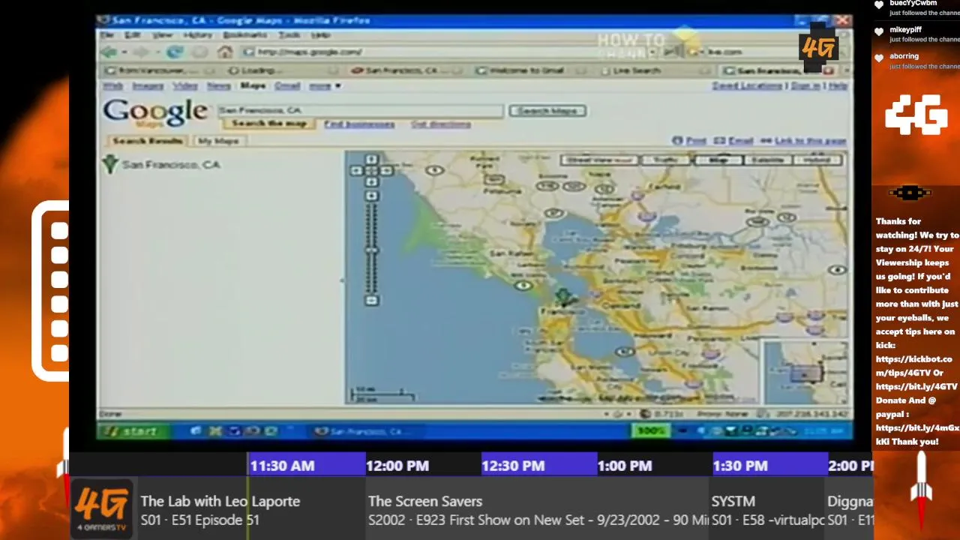Click overview mini-map thumbnail
Image resolution: width=960 pixels, height=540 pixels.
[805, 371]
